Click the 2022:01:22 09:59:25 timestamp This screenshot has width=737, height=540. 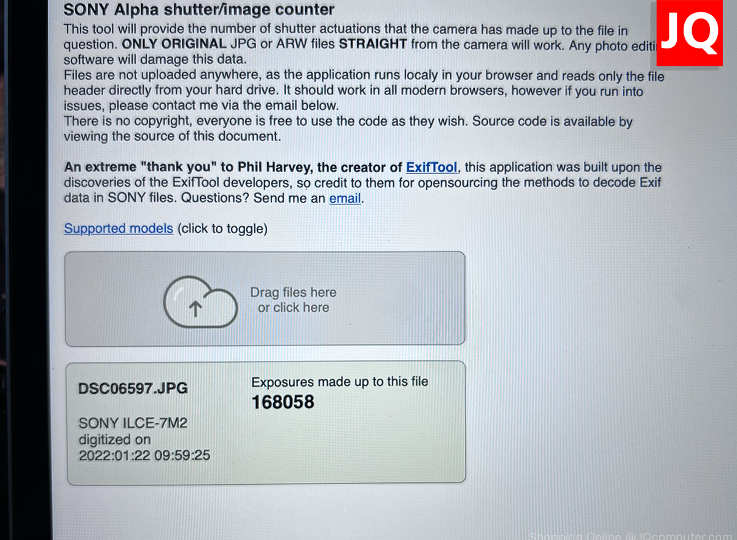[144, 456]
